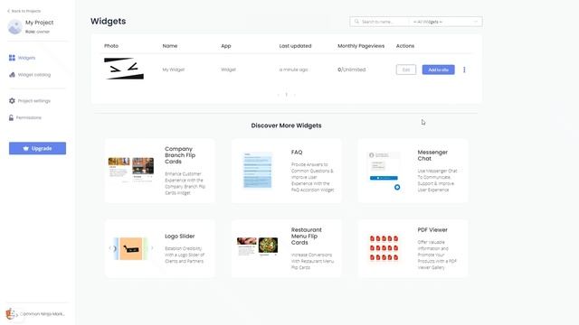
Task: Open Project settings gear icon
Action: (12, 100)
